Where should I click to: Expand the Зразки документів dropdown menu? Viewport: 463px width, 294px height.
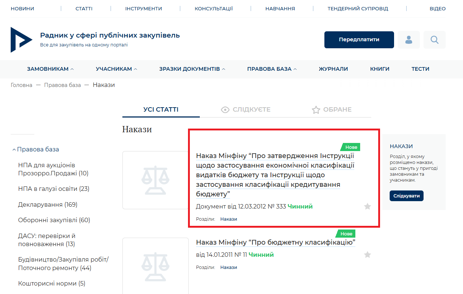click(192, 69)
